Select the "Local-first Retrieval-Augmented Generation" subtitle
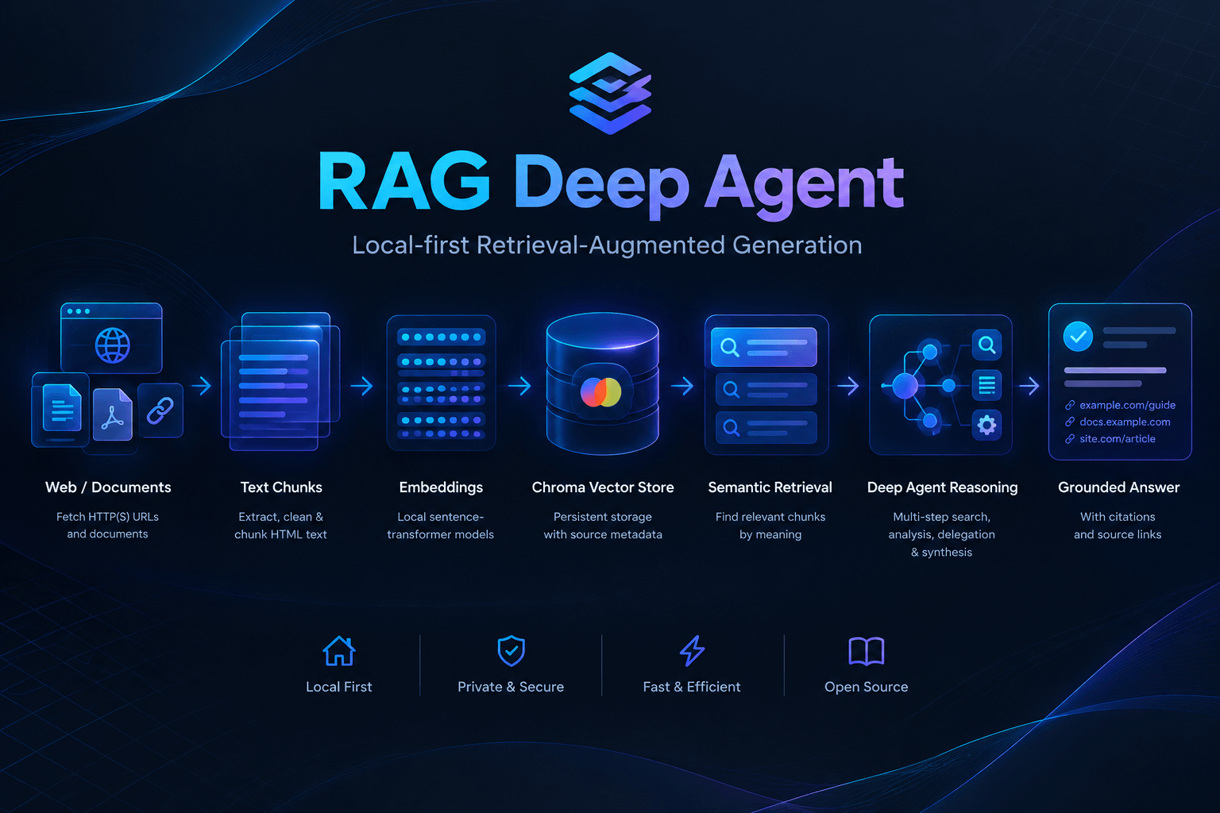The image size is (1220, 813). [607, 245]
